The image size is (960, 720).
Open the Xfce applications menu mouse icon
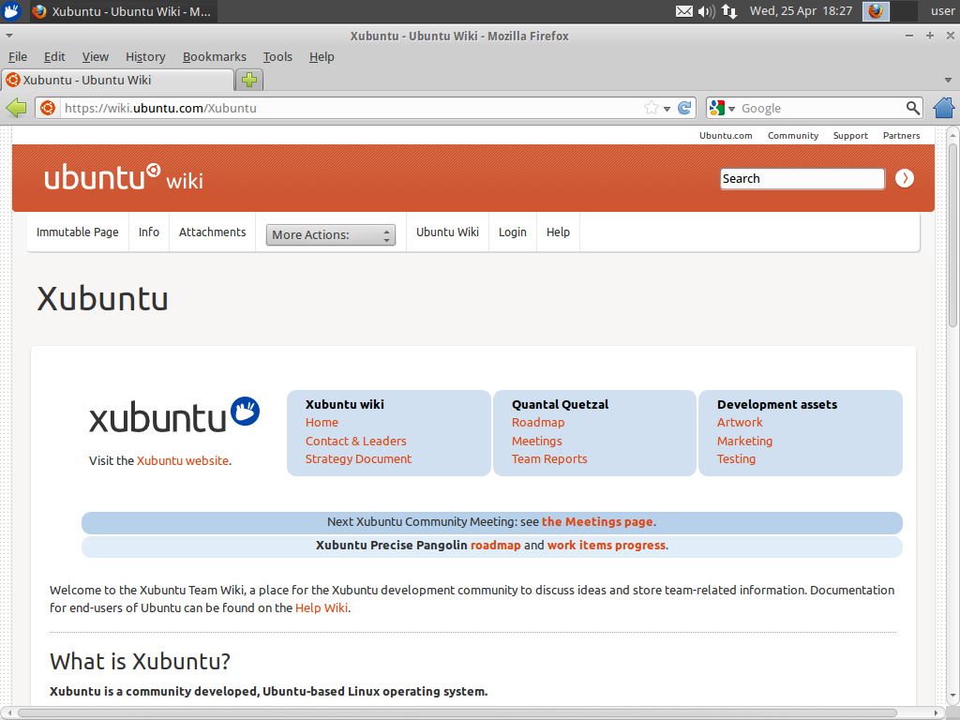click(12, 11)
